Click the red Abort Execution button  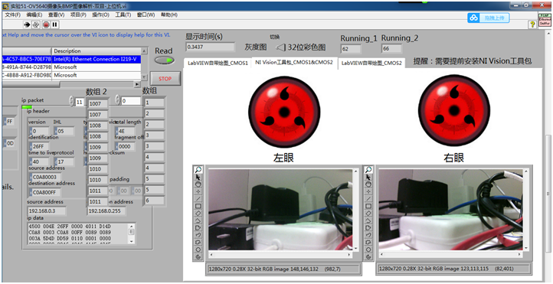click(46, 24)
